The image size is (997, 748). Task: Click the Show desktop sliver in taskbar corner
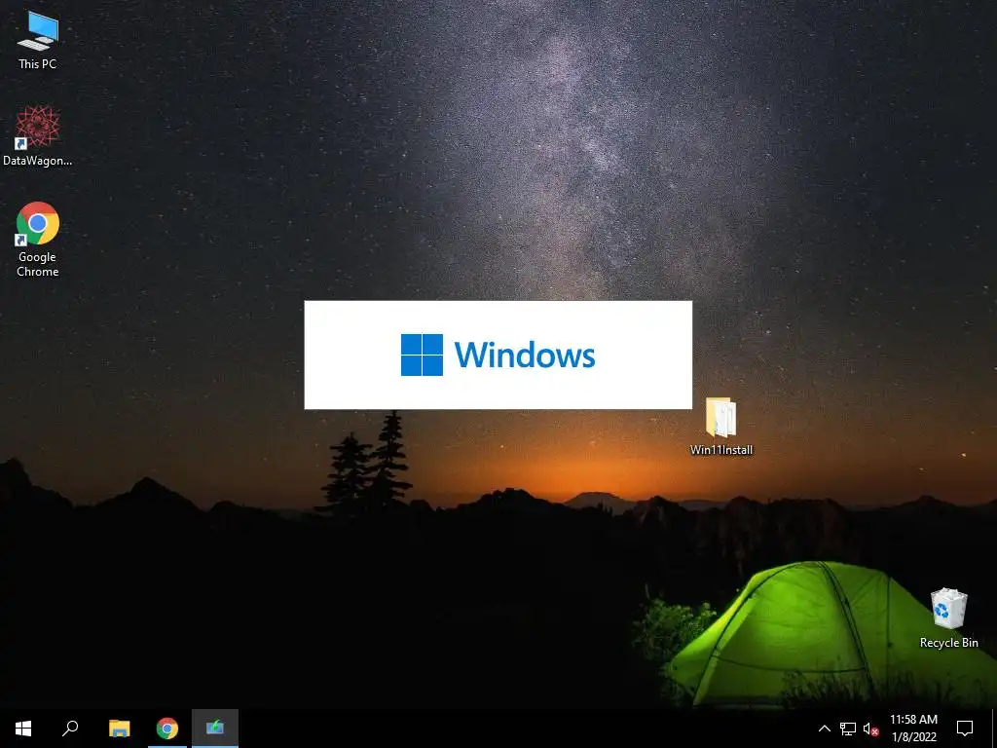tap(994, 729)
